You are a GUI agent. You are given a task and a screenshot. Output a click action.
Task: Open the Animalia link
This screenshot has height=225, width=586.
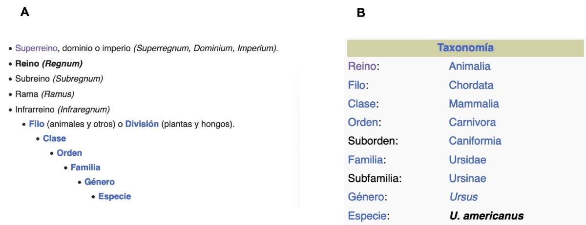469,66
